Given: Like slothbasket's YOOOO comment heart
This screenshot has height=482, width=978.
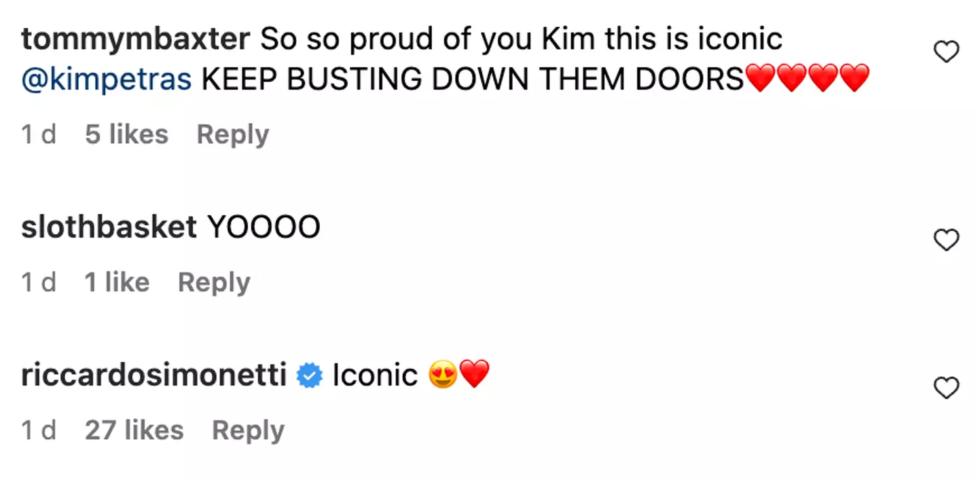Looking at the screenshot, I should click(946, 240).
